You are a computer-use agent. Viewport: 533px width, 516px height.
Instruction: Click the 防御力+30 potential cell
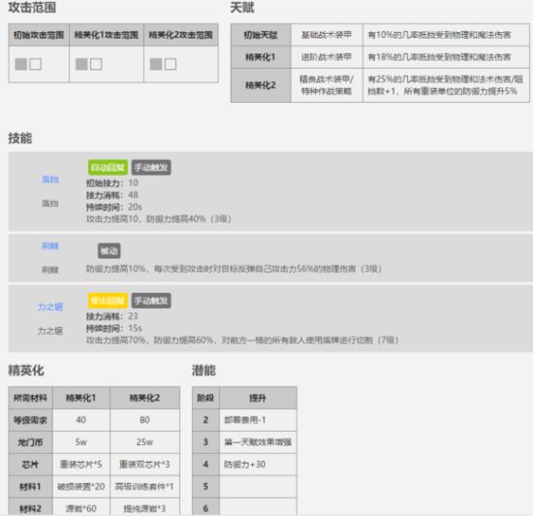[x=258, y=465]
